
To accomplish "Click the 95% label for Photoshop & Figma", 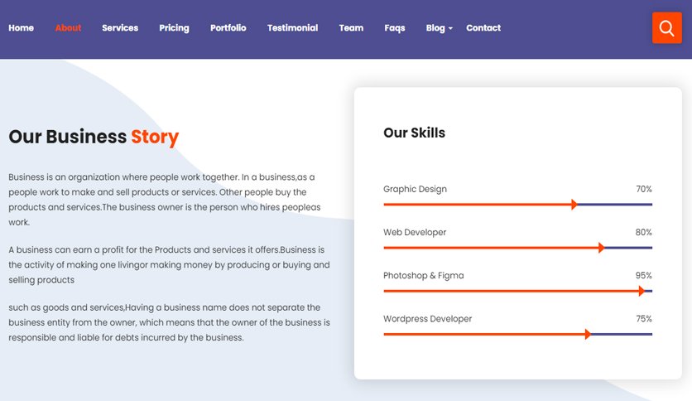I will pyautogui.click(x=643, y=275).
